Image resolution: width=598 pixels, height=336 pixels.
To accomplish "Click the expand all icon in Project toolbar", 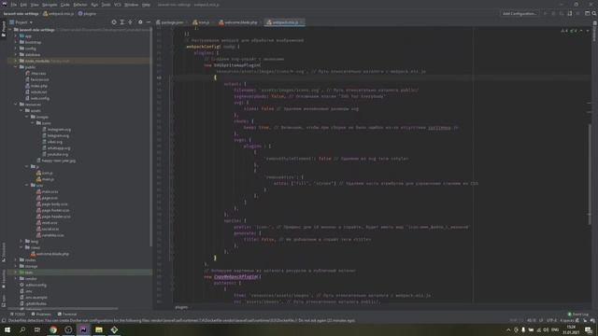I will (122, 22).
